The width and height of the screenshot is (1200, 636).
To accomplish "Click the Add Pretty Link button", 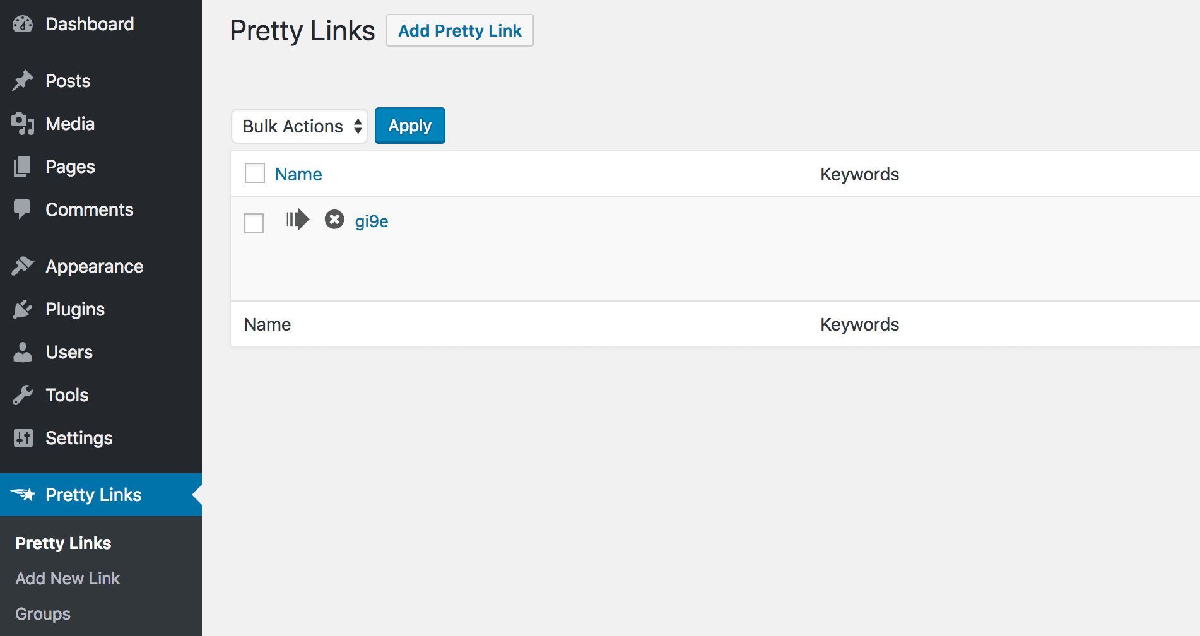I will pos(460,30).
